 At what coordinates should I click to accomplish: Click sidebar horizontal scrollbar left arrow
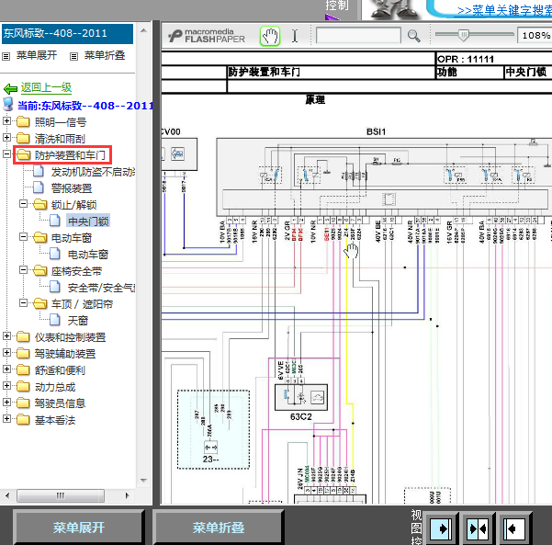point(7,495)
